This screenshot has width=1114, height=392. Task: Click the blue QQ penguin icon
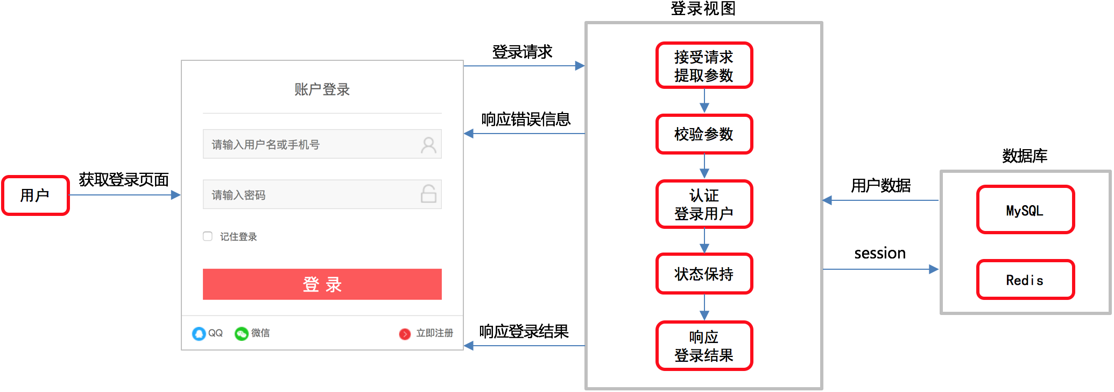click(x=199, y=334)
